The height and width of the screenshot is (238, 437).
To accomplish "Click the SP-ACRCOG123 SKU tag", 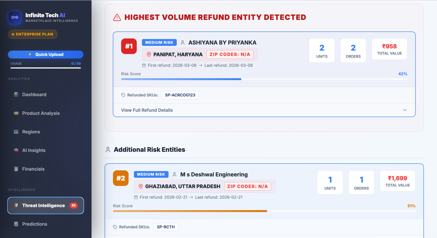I will [x=180, y=95].
